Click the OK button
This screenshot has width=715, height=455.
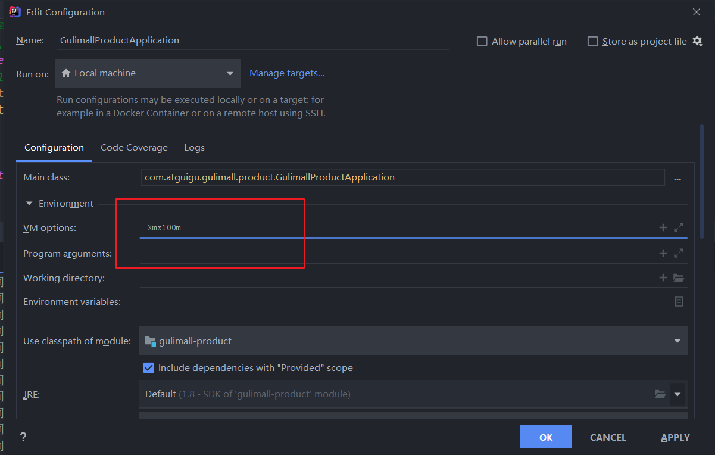[x=546, y=437]
